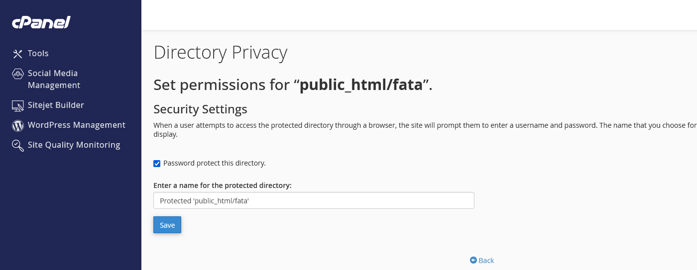Viewport: 697px width, 270px height.
Task: Open Social Media Management text link
Action: [x=53, y=79]
